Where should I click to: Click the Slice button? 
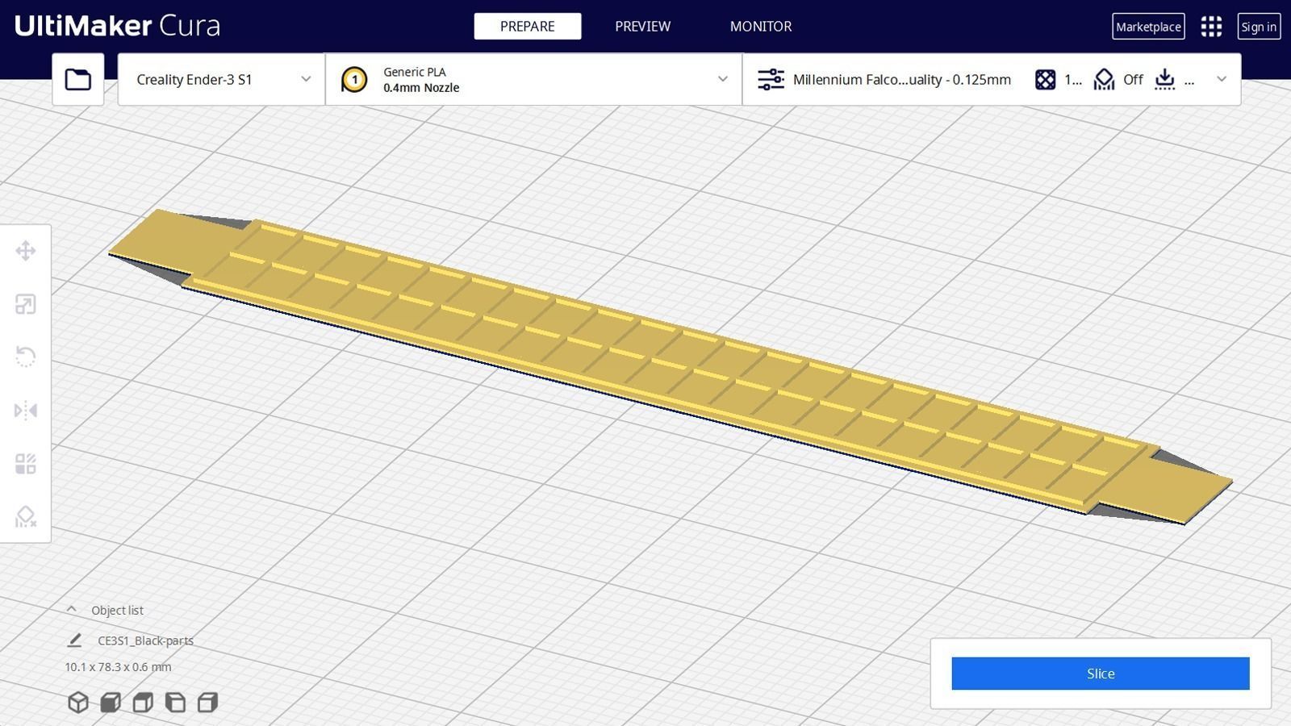pyautogui.click(x=1101, y=674)
